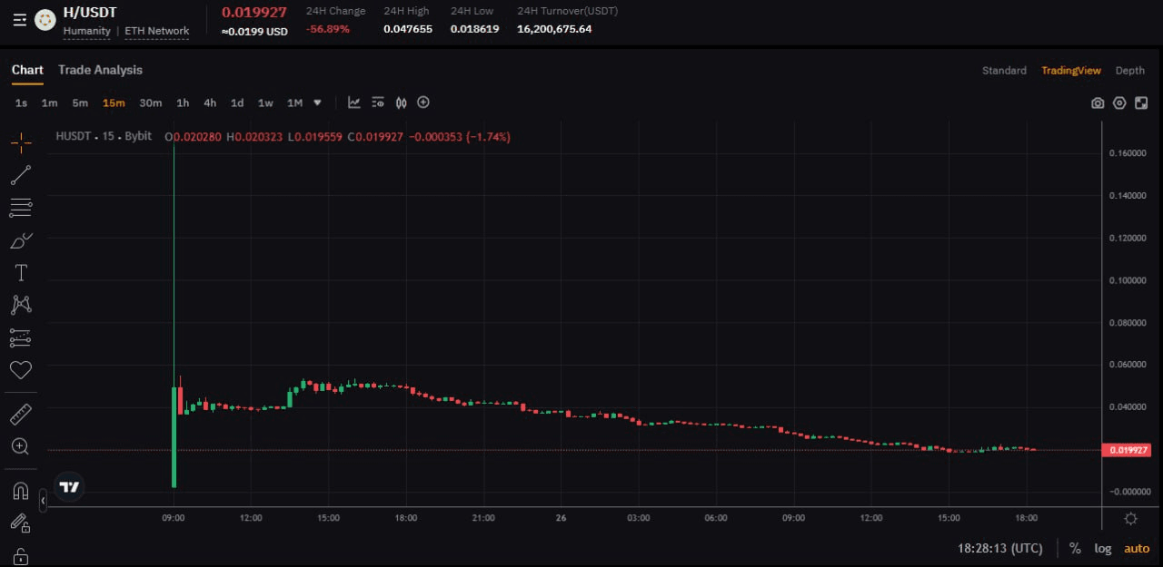Click the 24H Turnover value 16,200,675.64
Screen dimensions: 1163x567
tap(554, 29)
